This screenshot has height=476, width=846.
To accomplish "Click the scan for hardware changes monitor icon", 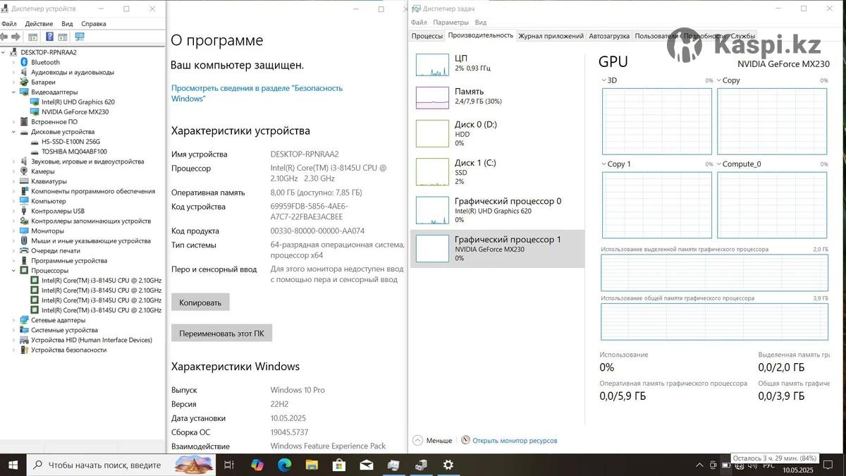I will point(80,37).
